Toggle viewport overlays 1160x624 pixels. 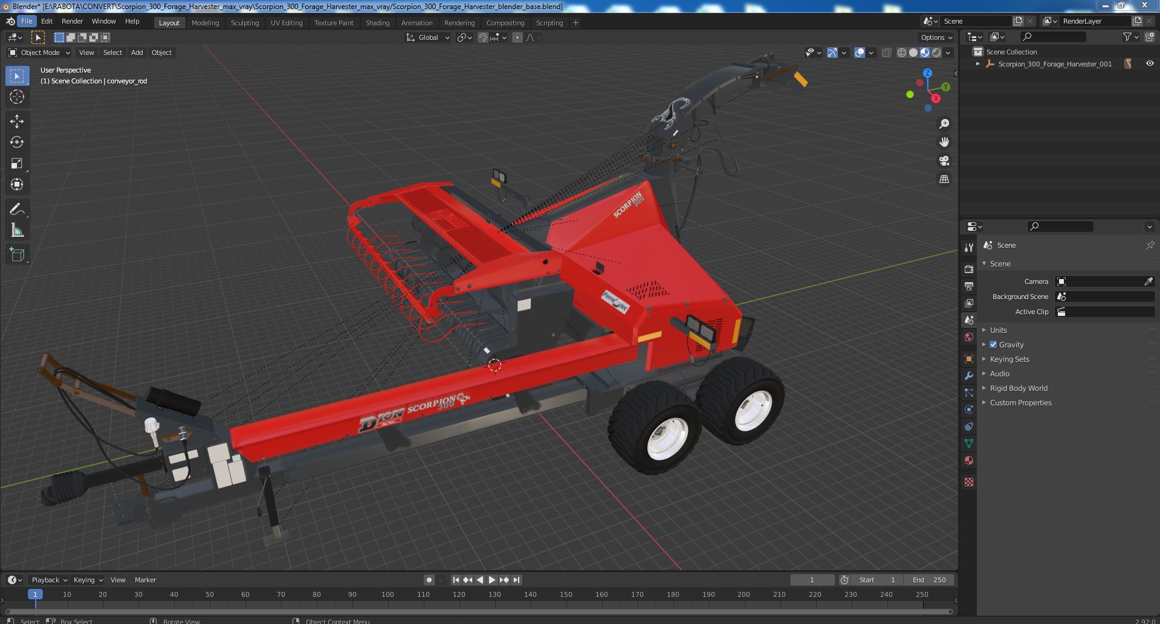(x=860, y=53)
